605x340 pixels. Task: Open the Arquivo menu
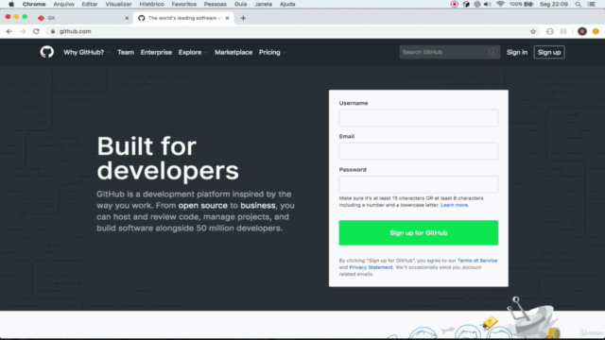point(63,4)
